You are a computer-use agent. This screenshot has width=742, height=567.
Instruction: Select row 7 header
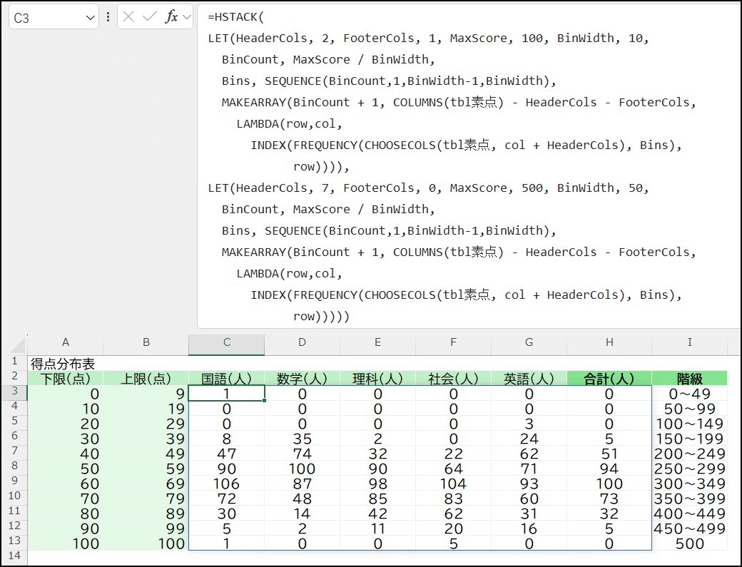14,451
